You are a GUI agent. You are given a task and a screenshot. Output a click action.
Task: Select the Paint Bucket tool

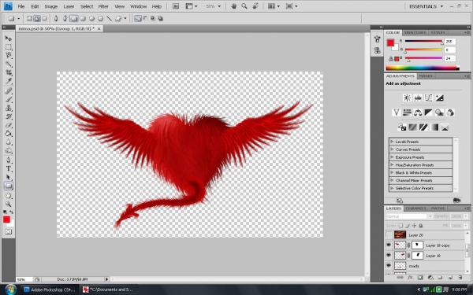9,134
